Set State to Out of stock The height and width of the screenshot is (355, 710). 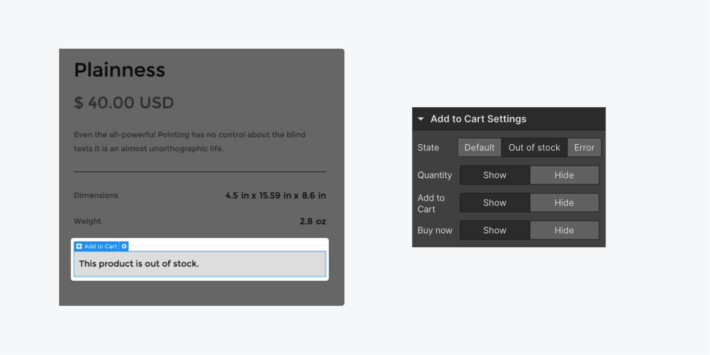(534, 147)
